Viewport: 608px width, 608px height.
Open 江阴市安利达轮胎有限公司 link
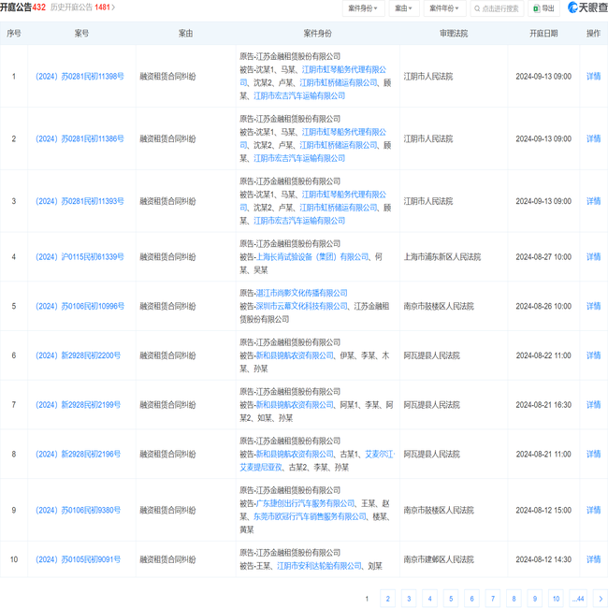319,566
